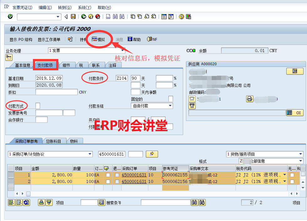Screen dimensions: 307x221
Task: Switch to the 基本信息 tab
Action: 23,65
